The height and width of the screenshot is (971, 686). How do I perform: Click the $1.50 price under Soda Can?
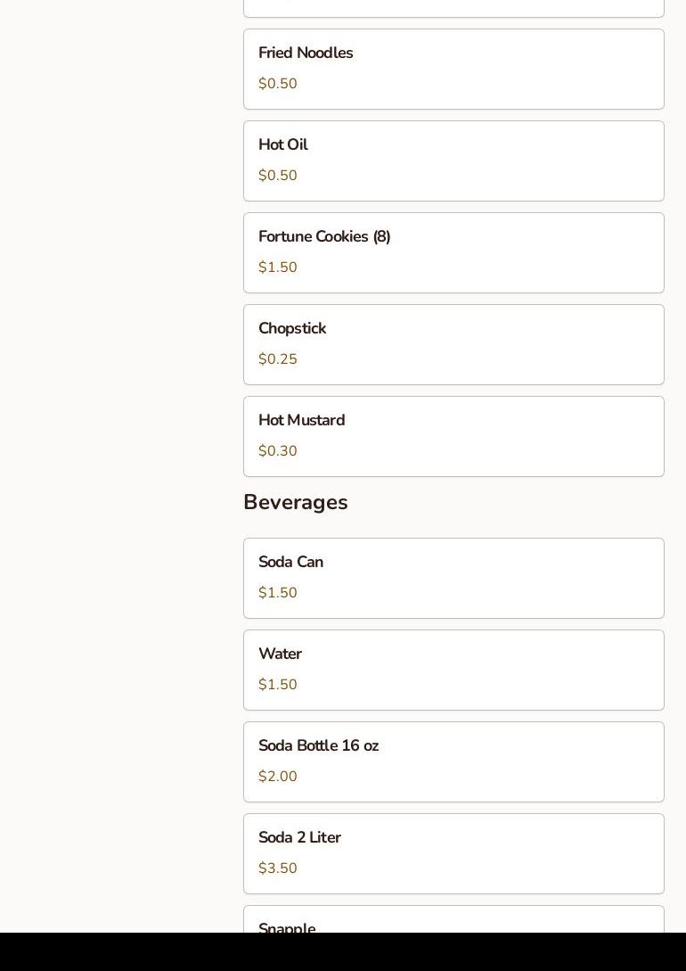278,593
